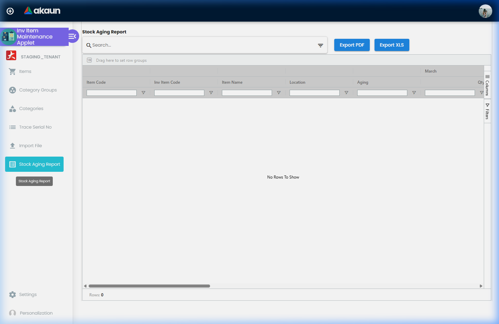Click the Trace Serial No list icon
Screen dimensions: 499x324
point(13,127)
